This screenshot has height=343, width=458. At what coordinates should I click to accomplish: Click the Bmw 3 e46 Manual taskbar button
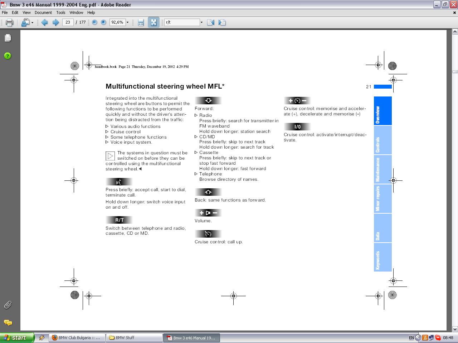point(192,338)
